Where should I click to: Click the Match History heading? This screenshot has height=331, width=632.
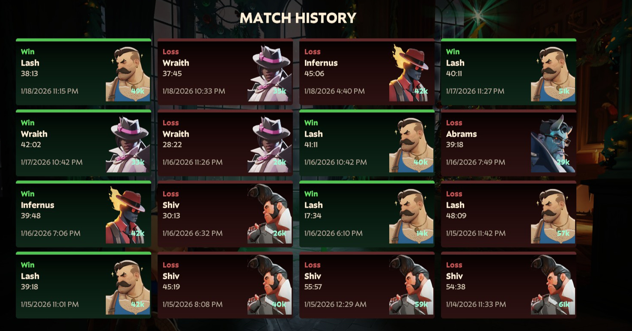pyautogui.click(x=298, y=18)
